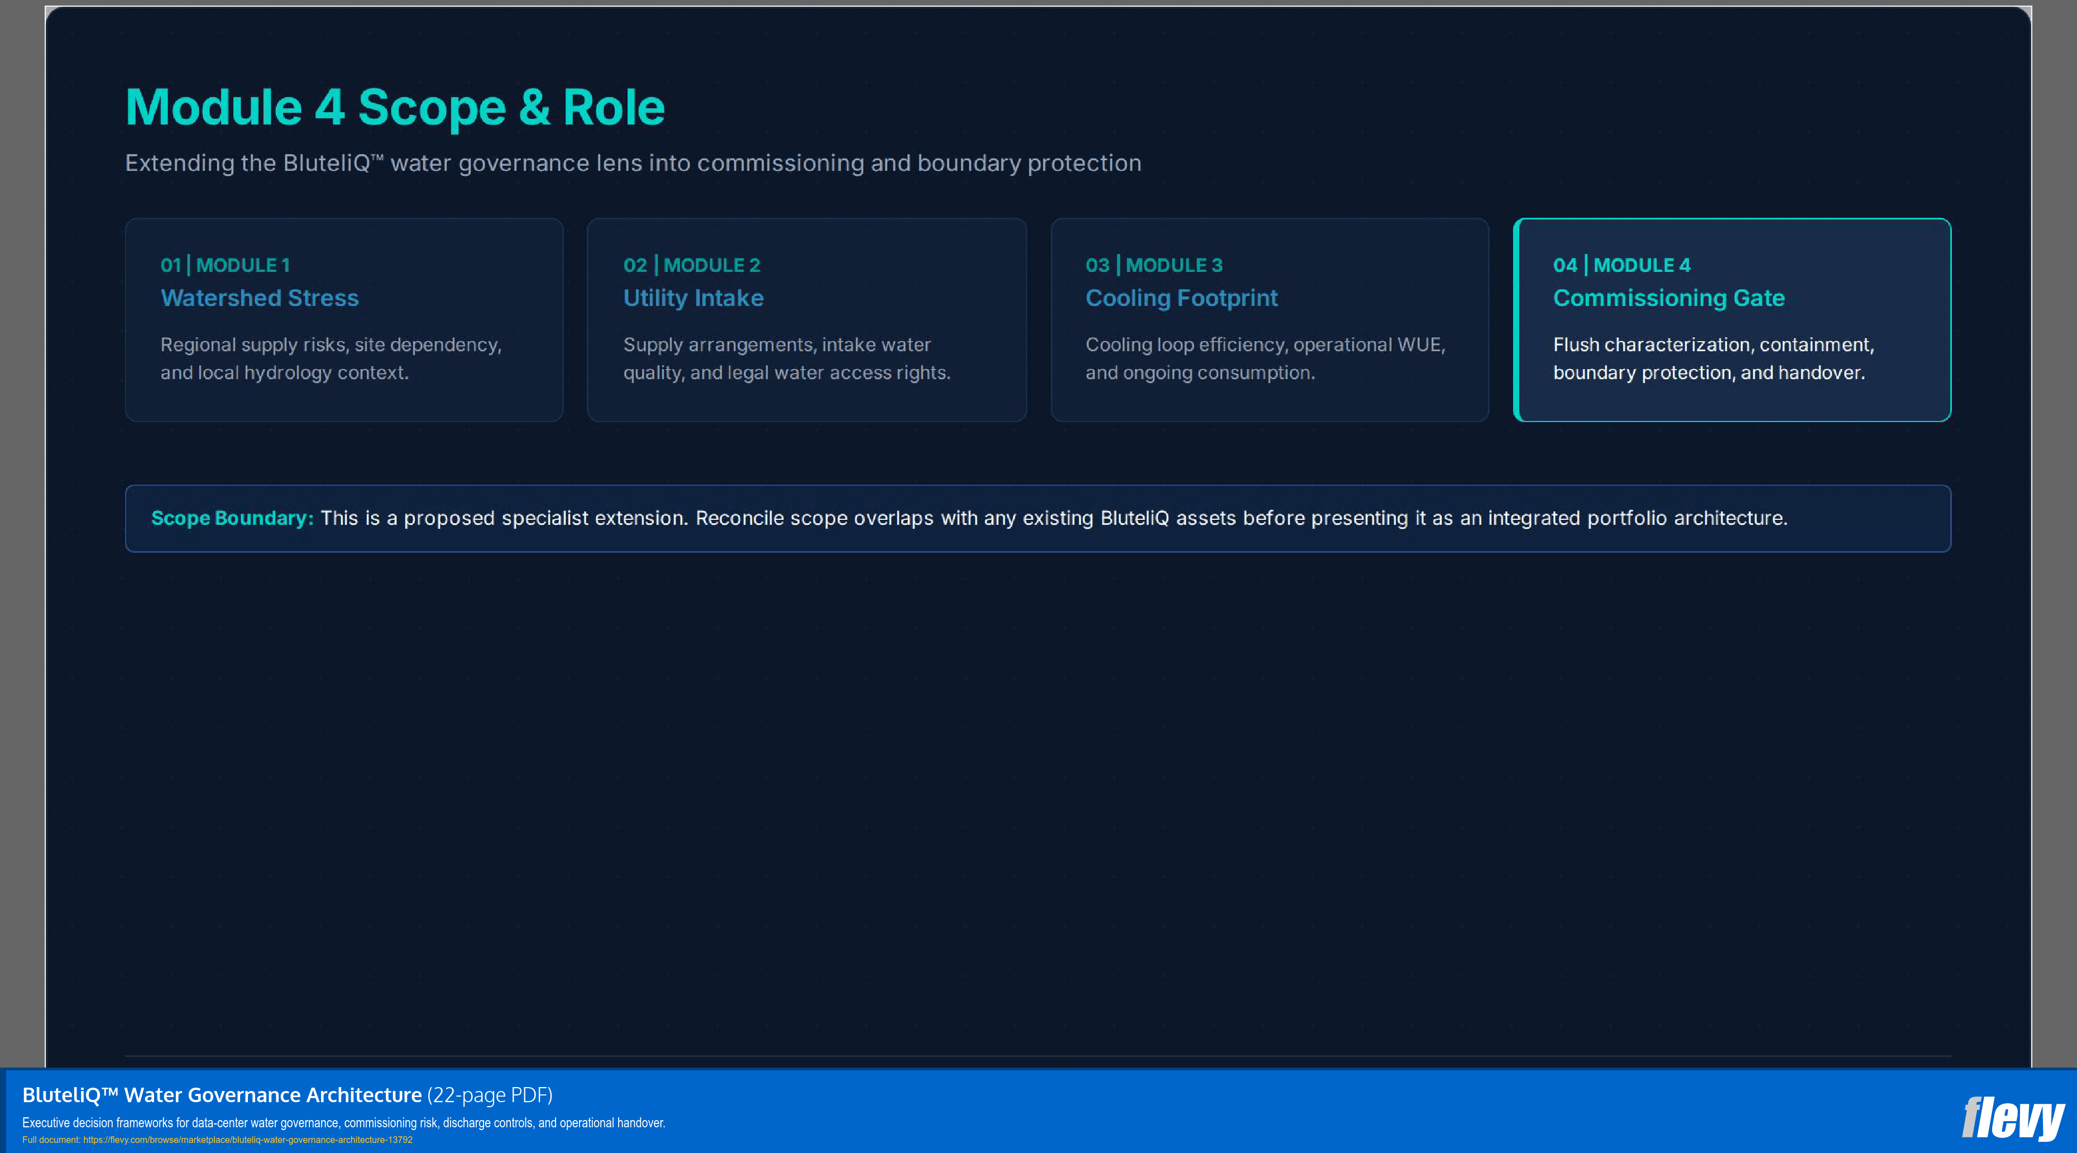The width and height of the screenshot is (2077, 1153).
Task: Click the 'Cooling loop efficiency' description
Action: pos(1265,359)
